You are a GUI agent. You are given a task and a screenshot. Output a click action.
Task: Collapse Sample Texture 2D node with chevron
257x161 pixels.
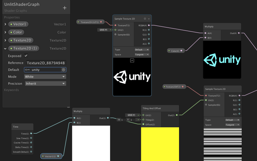149,19
